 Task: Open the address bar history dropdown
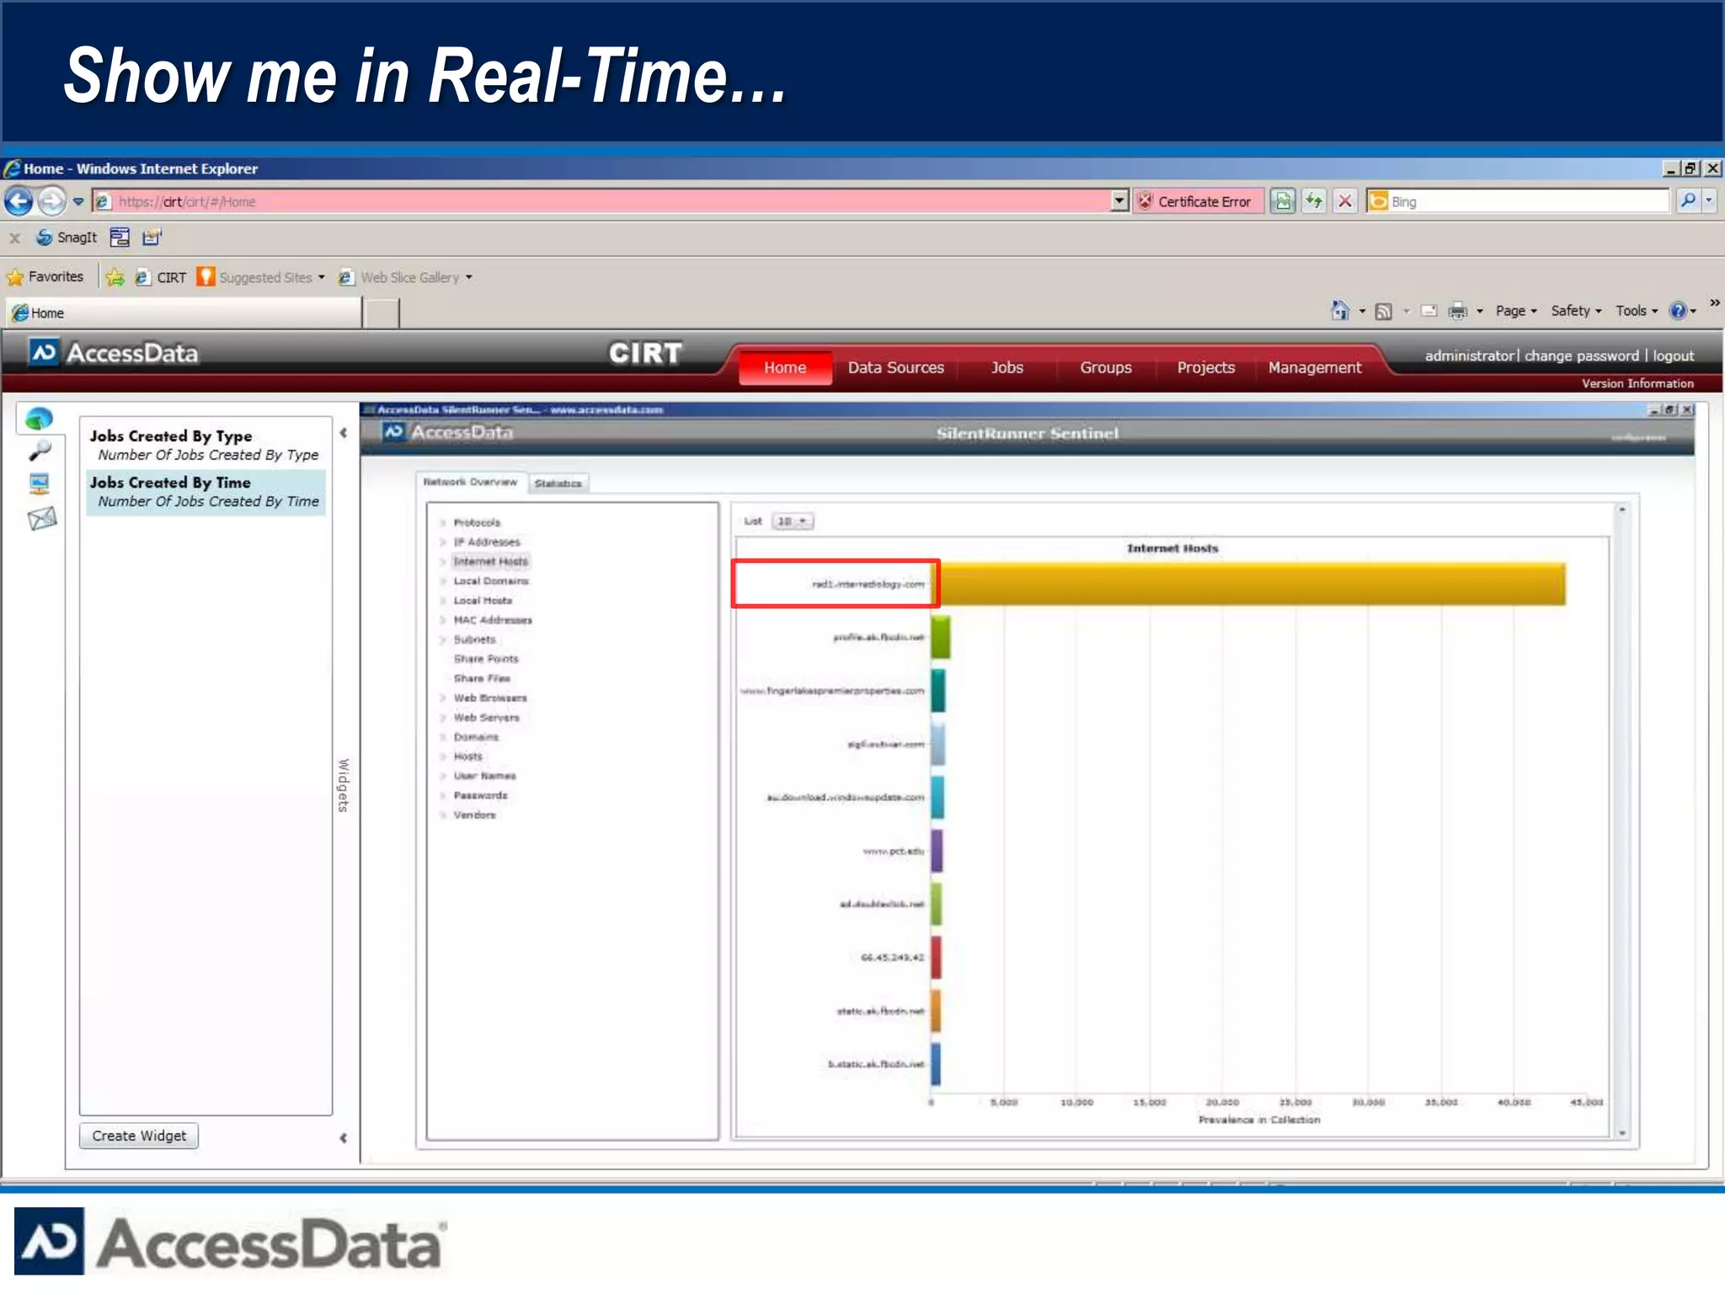[x=1120, y=201]
